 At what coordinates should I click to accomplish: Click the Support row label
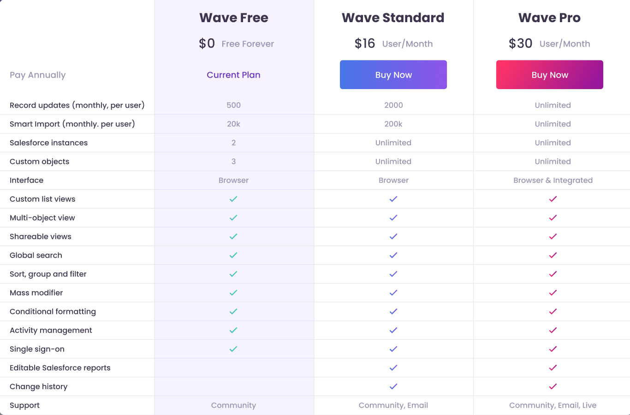coord(24,405)
